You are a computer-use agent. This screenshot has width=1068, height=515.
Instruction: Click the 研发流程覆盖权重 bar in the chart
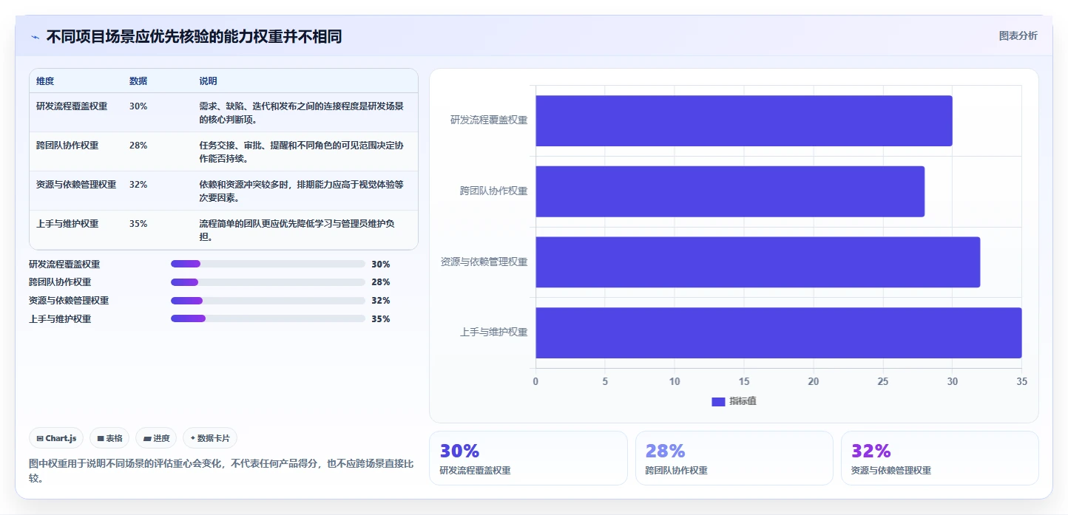[744, 120]
